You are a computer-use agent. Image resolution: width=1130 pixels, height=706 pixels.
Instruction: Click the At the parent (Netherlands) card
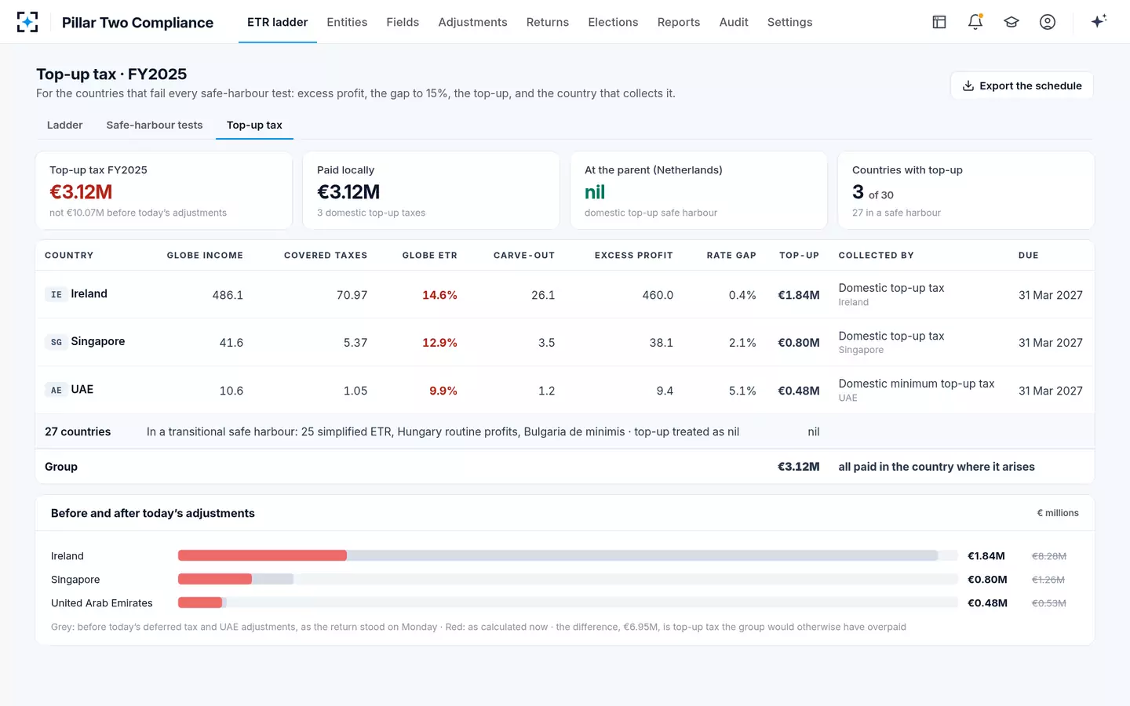(x=698, y=191)
